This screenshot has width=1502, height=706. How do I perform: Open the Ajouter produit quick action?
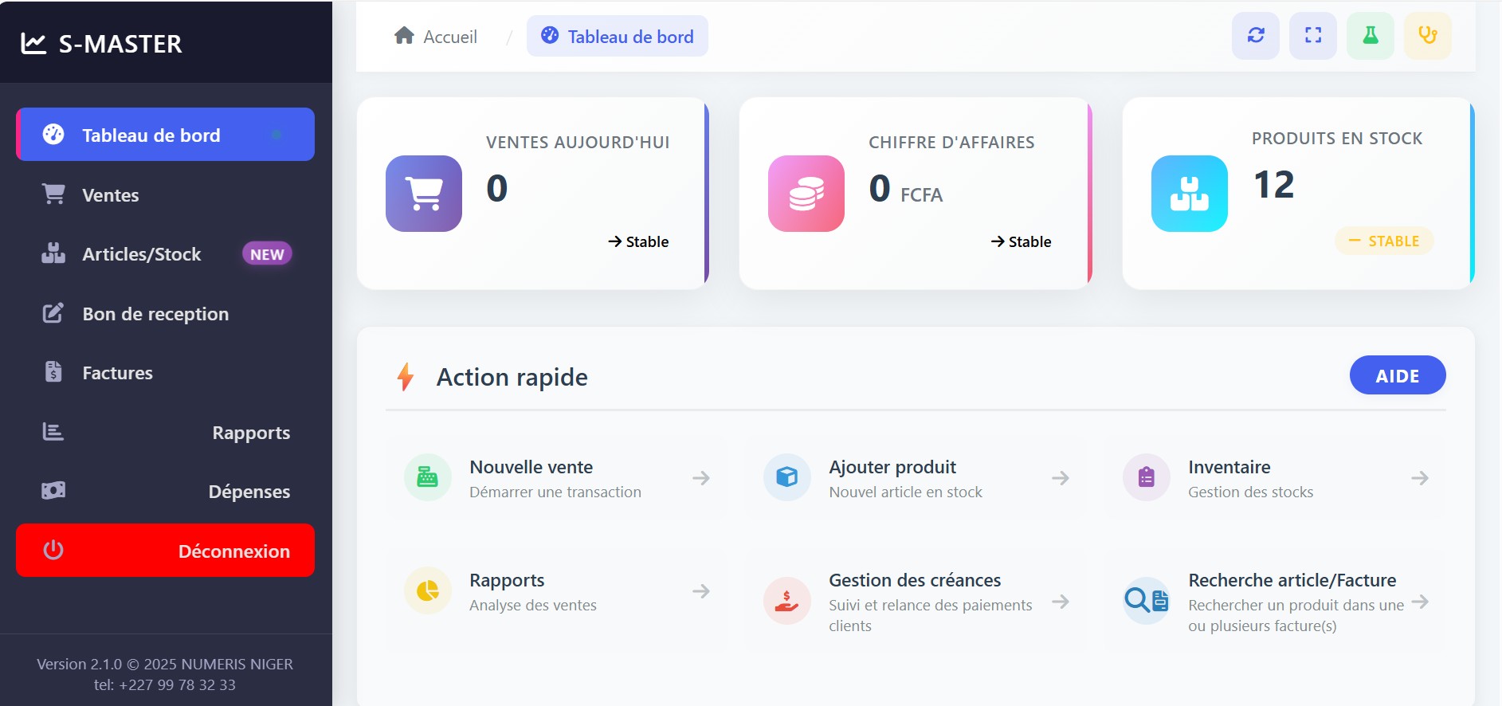[916, 478]
